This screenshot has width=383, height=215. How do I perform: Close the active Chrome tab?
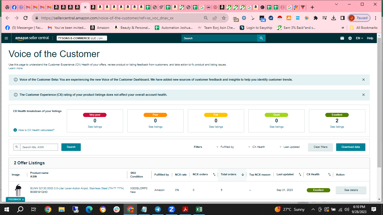(85, 7)
